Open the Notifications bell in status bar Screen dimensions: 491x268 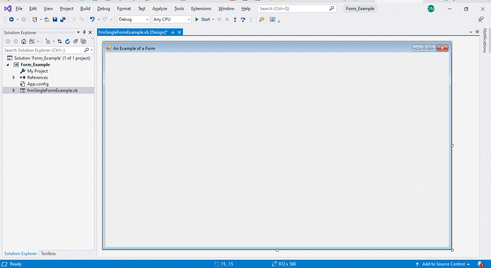tap(480, 264)
